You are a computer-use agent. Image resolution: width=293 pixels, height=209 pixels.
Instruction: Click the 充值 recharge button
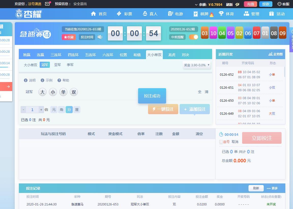pos(250,4)
